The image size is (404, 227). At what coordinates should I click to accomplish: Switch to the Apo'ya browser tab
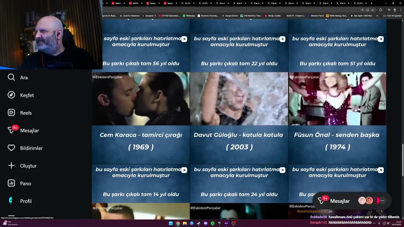[170, 3]
